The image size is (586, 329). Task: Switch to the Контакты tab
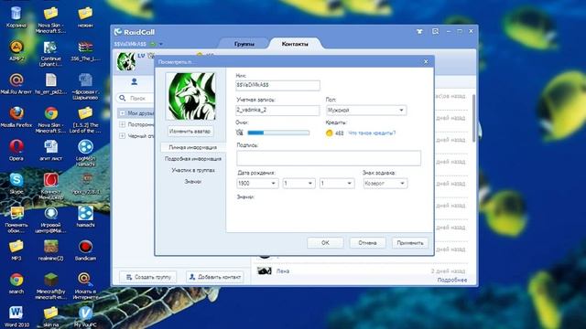[x=295, y=44]
